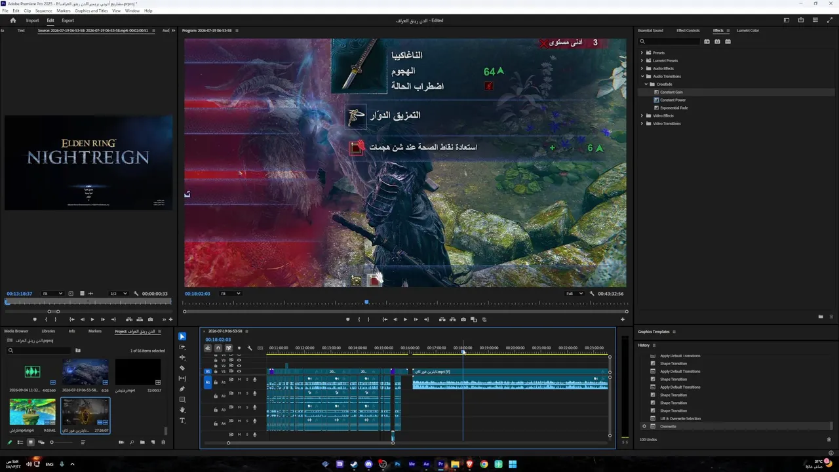The height and width of the screenshot is (472, 839).
Task: Activate the Slip tool
Action: click(x=182, y=378)
